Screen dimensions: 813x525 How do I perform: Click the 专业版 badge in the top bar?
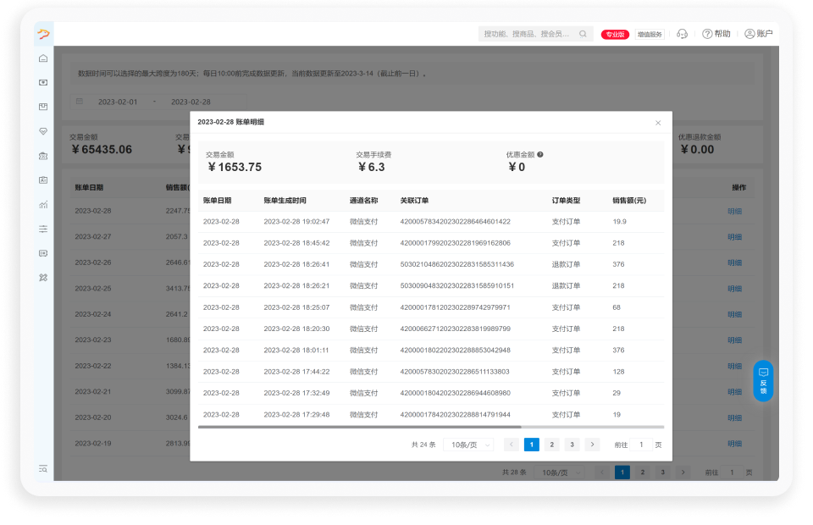pyautogui.click(x=616, y=34)
